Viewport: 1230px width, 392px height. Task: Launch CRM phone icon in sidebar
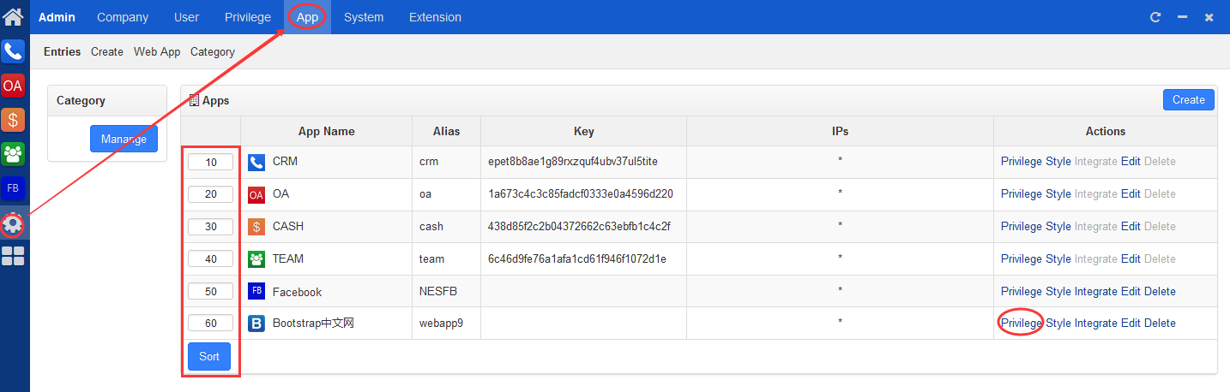pyautogui.click(x=13, y=51)
